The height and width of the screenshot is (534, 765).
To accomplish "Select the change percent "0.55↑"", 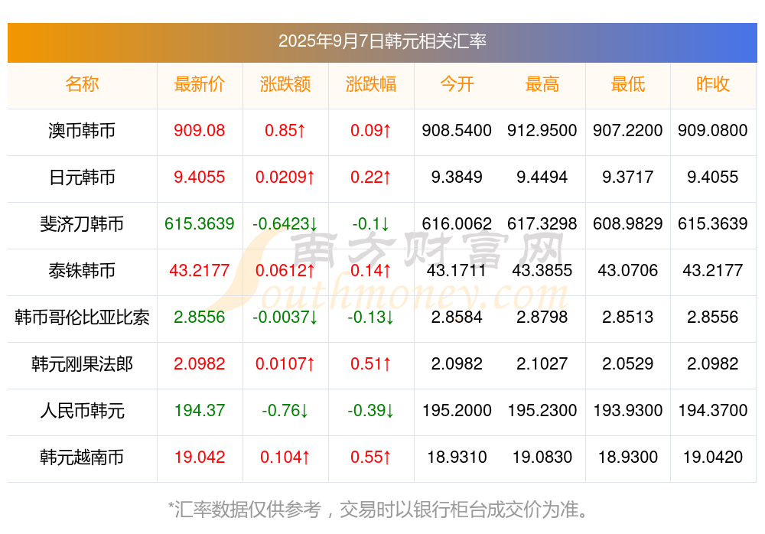I will coord(371,457).
